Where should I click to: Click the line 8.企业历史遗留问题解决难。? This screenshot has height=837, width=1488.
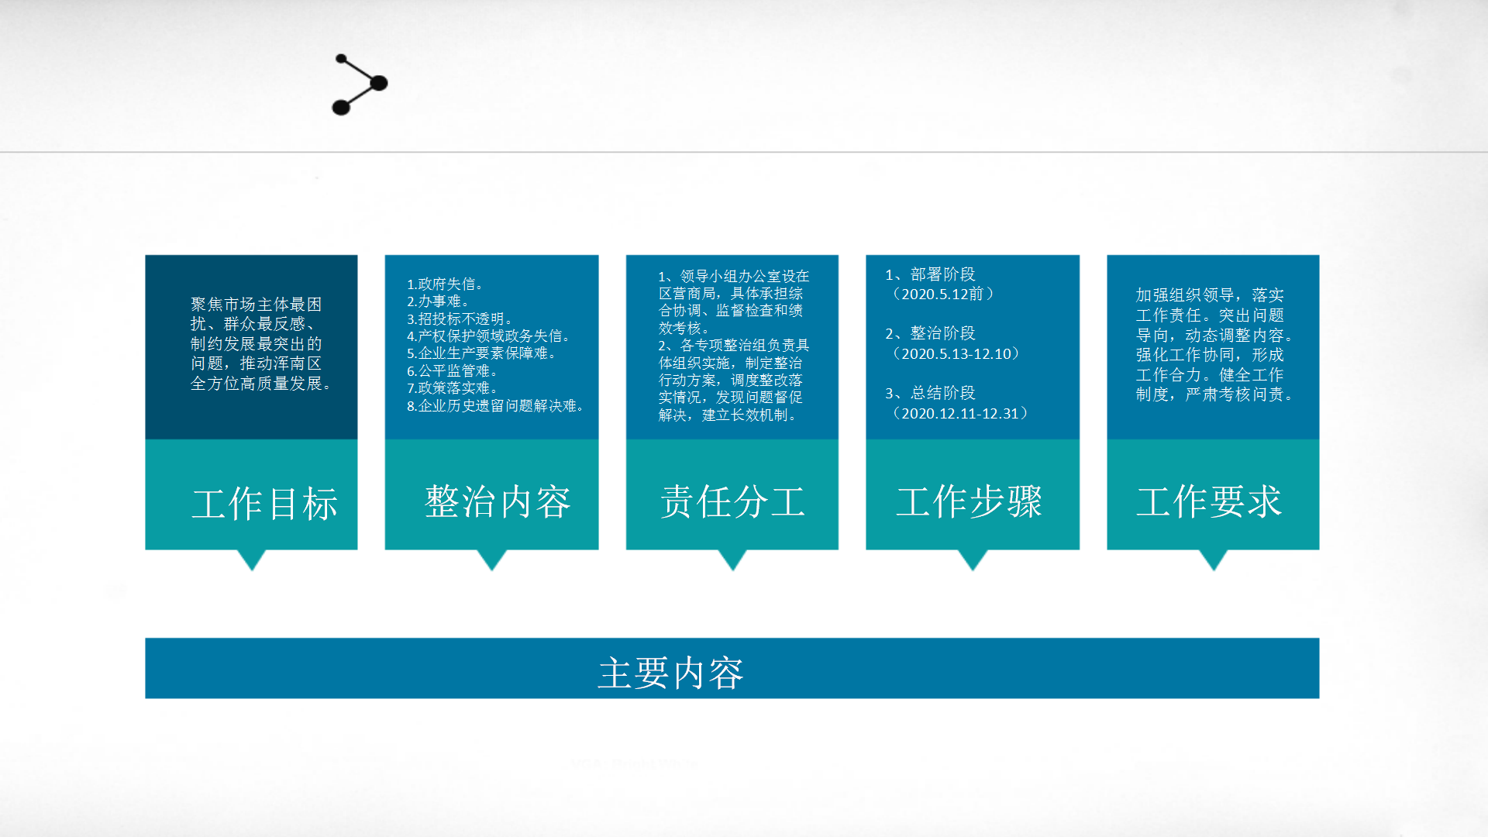tap(496, 406)
